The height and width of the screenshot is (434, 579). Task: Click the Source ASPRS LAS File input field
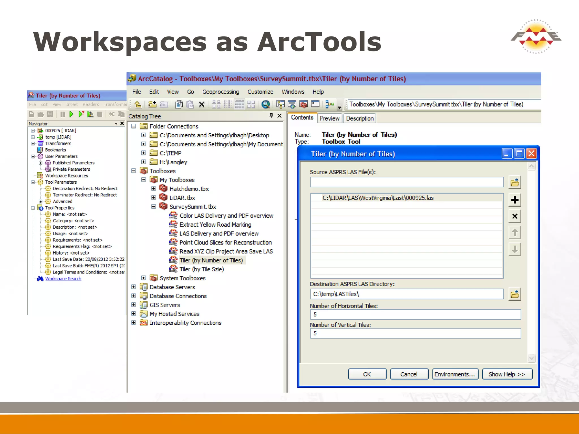[x=407, y=182]
